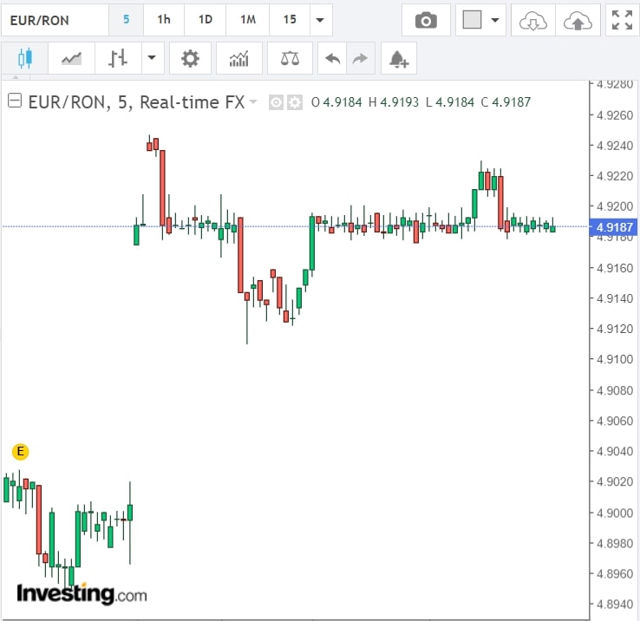Expand the fullscreen layout square dropdown
The width and height of the screenshot is (640, 621).
pyautogui.click(x=495, y=20)
